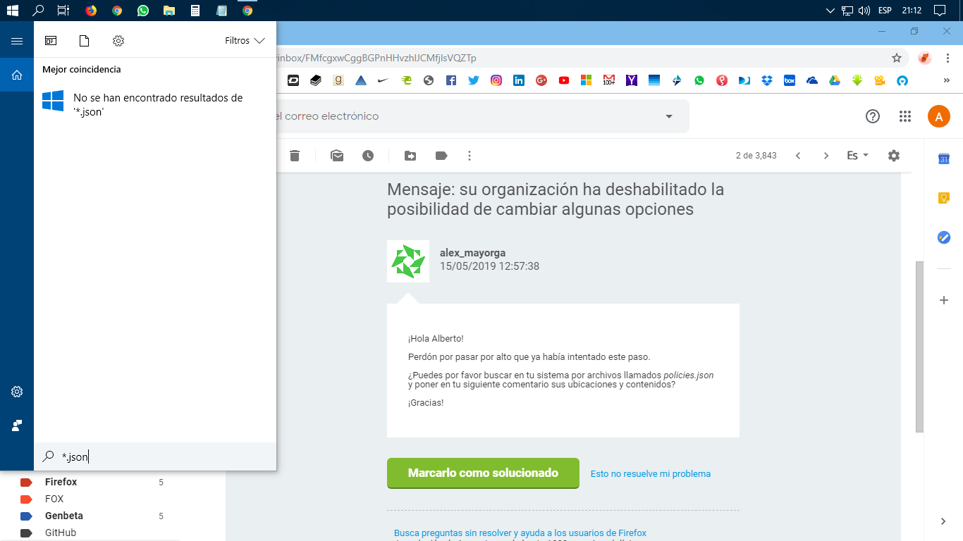Click the Firefox extension icon beside the star
The width and height of the screenshot is (963, 541).
tap(925, 58)
